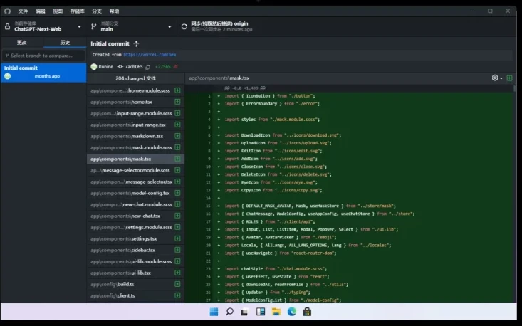Launch Microsoft Edge from the taskbar

(x=292, y=312)
